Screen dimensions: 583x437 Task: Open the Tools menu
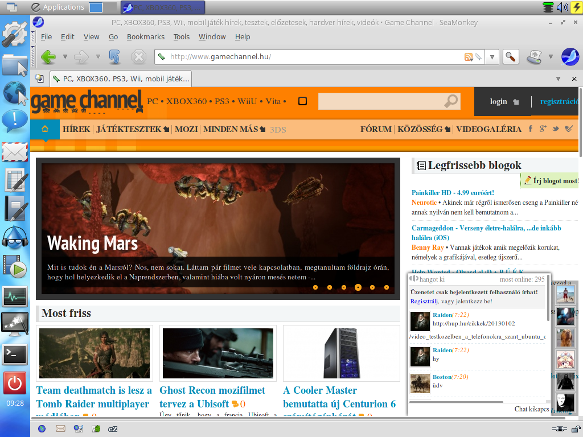[x=182, y=37]
